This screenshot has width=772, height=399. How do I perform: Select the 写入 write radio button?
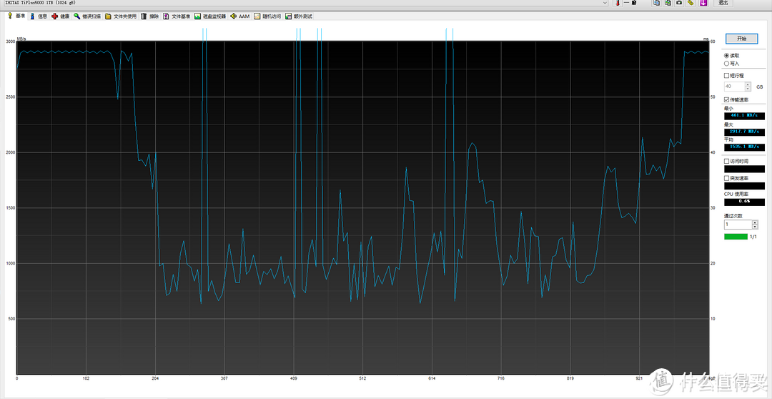click(x=727, y=64)
